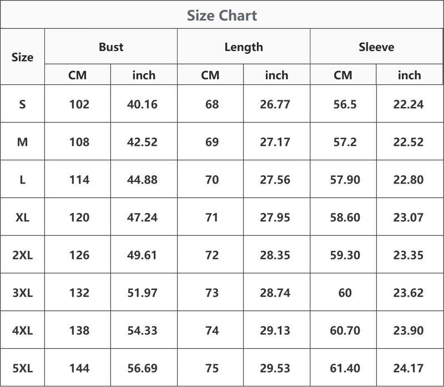The height and width of the screenshot is (387, 444).
Task: Click the Size Chart title
Action: click(x=221, y=16)
